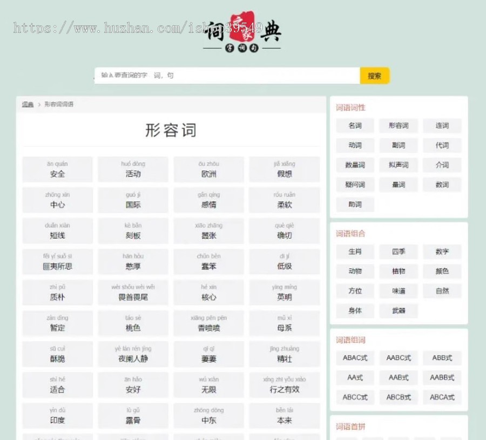Open the 桃色 word card
This screenshot has width=486, height=440.
click(133, 323)
